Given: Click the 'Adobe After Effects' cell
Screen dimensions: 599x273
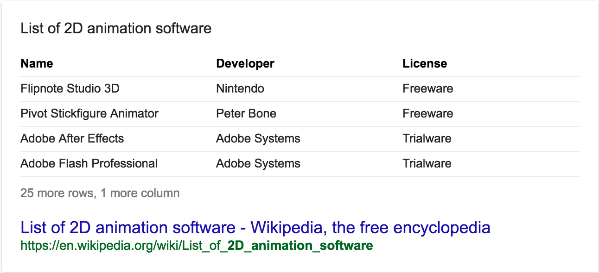Looking at the screenshot, I should (72, 138).
